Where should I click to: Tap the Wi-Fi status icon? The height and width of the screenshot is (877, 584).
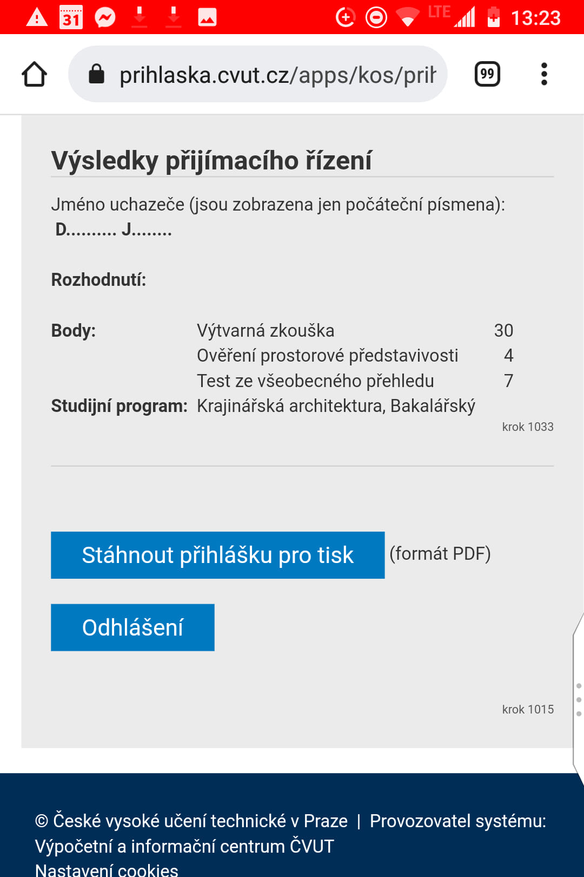(407, 17)
